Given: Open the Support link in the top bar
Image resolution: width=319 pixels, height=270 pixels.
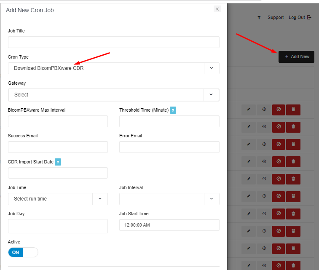Looking at the screenshot, I should [276, 18].
